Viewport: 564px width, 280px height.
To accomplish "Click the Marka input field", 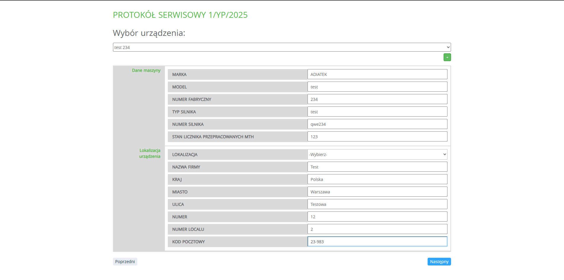I will tap(377, 74).
